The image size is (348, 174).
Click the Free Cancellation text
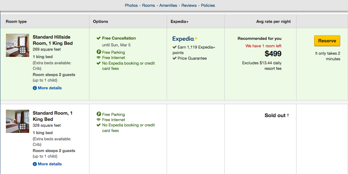[x=119, y=38]
